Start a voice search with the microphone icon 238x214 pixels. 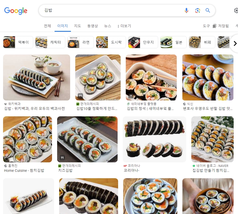[186, 10]
